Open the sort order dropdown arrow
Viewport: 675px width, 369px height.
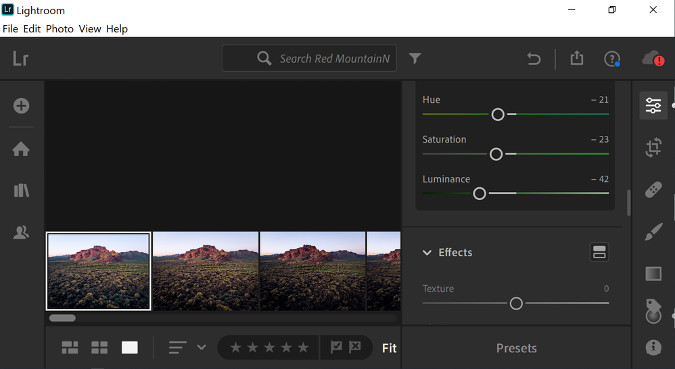201,347
